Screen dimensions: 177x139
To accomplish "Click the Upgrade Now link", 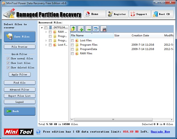I will click(x=160, y=132).
